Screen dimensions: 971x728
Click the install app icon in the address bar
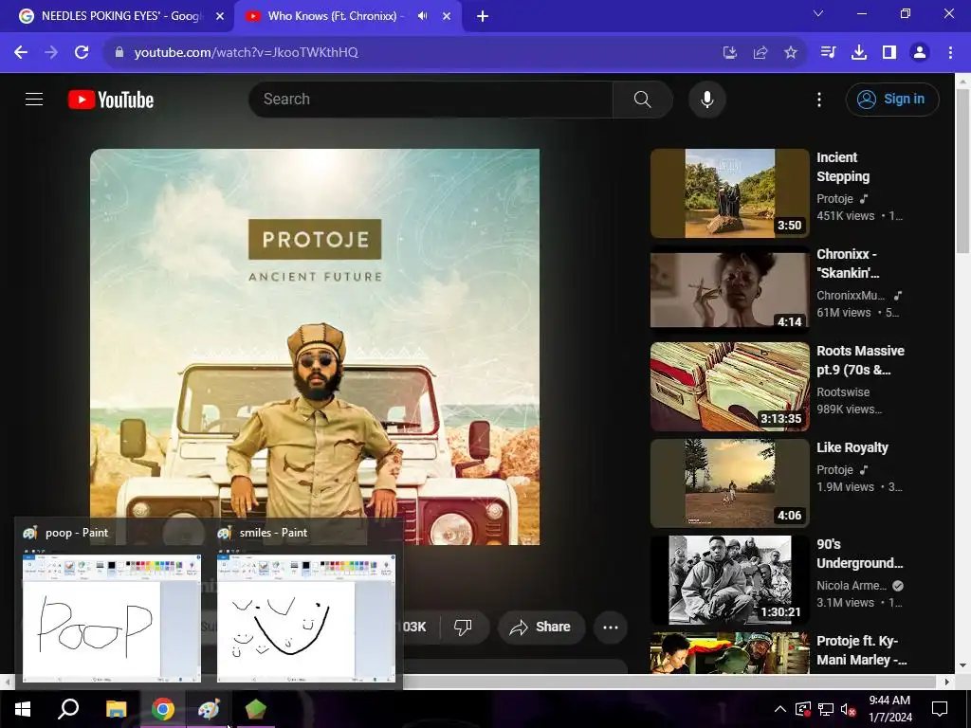point(730,53)
